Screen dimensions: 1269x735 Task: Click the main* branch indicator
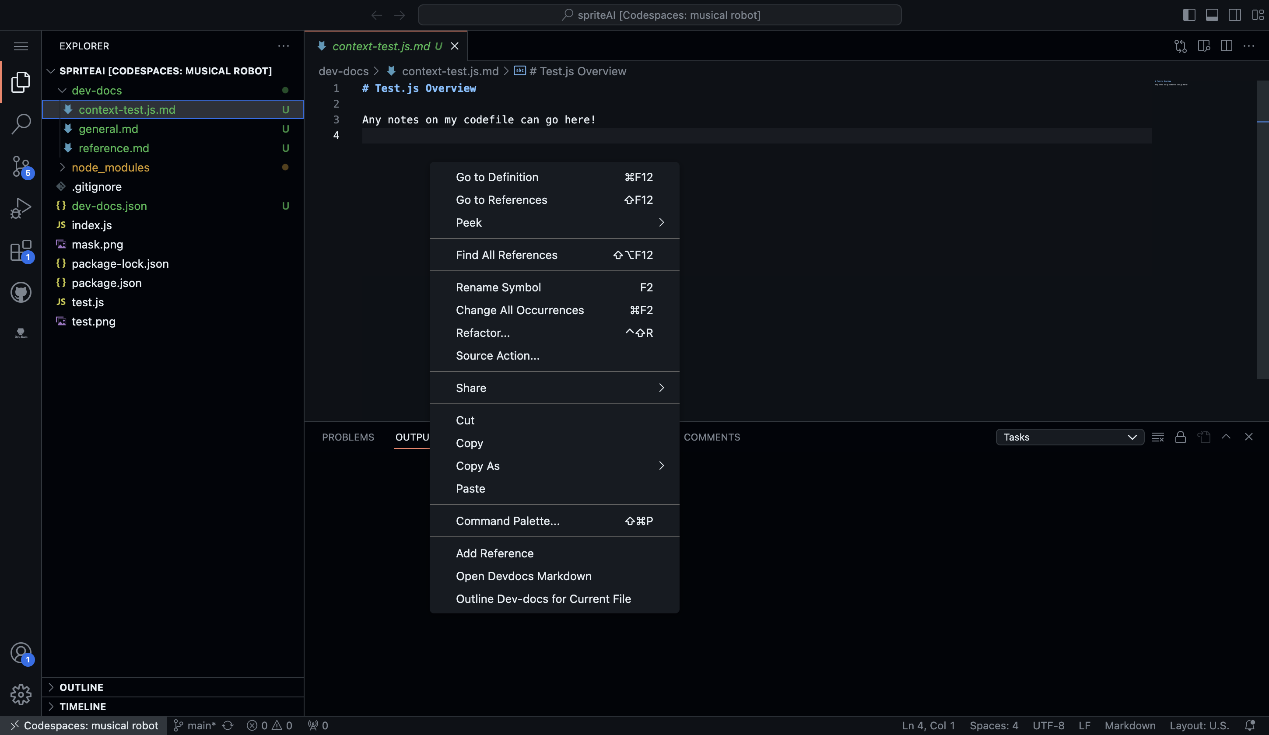coord(201,725)
